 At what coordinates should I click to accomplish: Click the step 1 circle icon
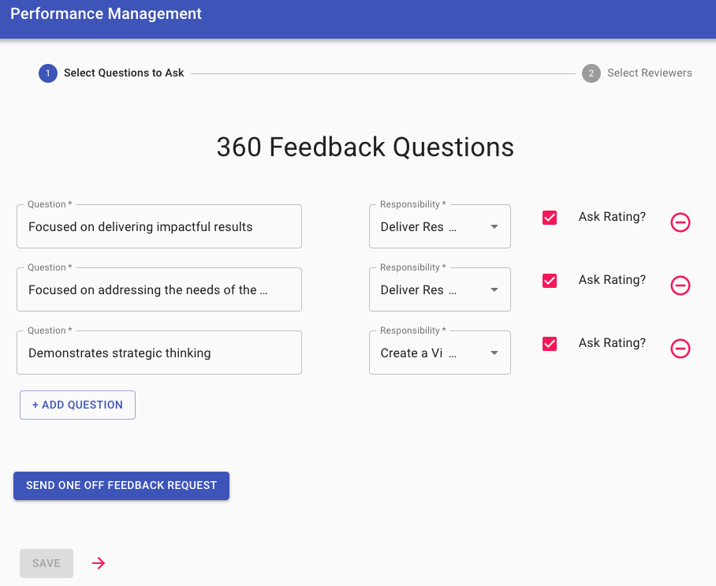pos(48,73)
